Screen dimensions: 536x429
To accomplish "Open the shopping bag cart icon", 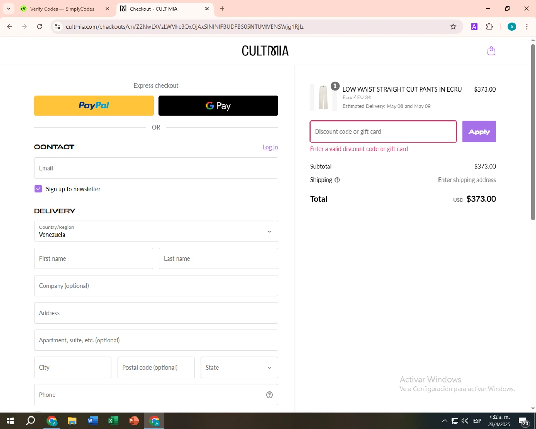I will click(x=491, y=51).
